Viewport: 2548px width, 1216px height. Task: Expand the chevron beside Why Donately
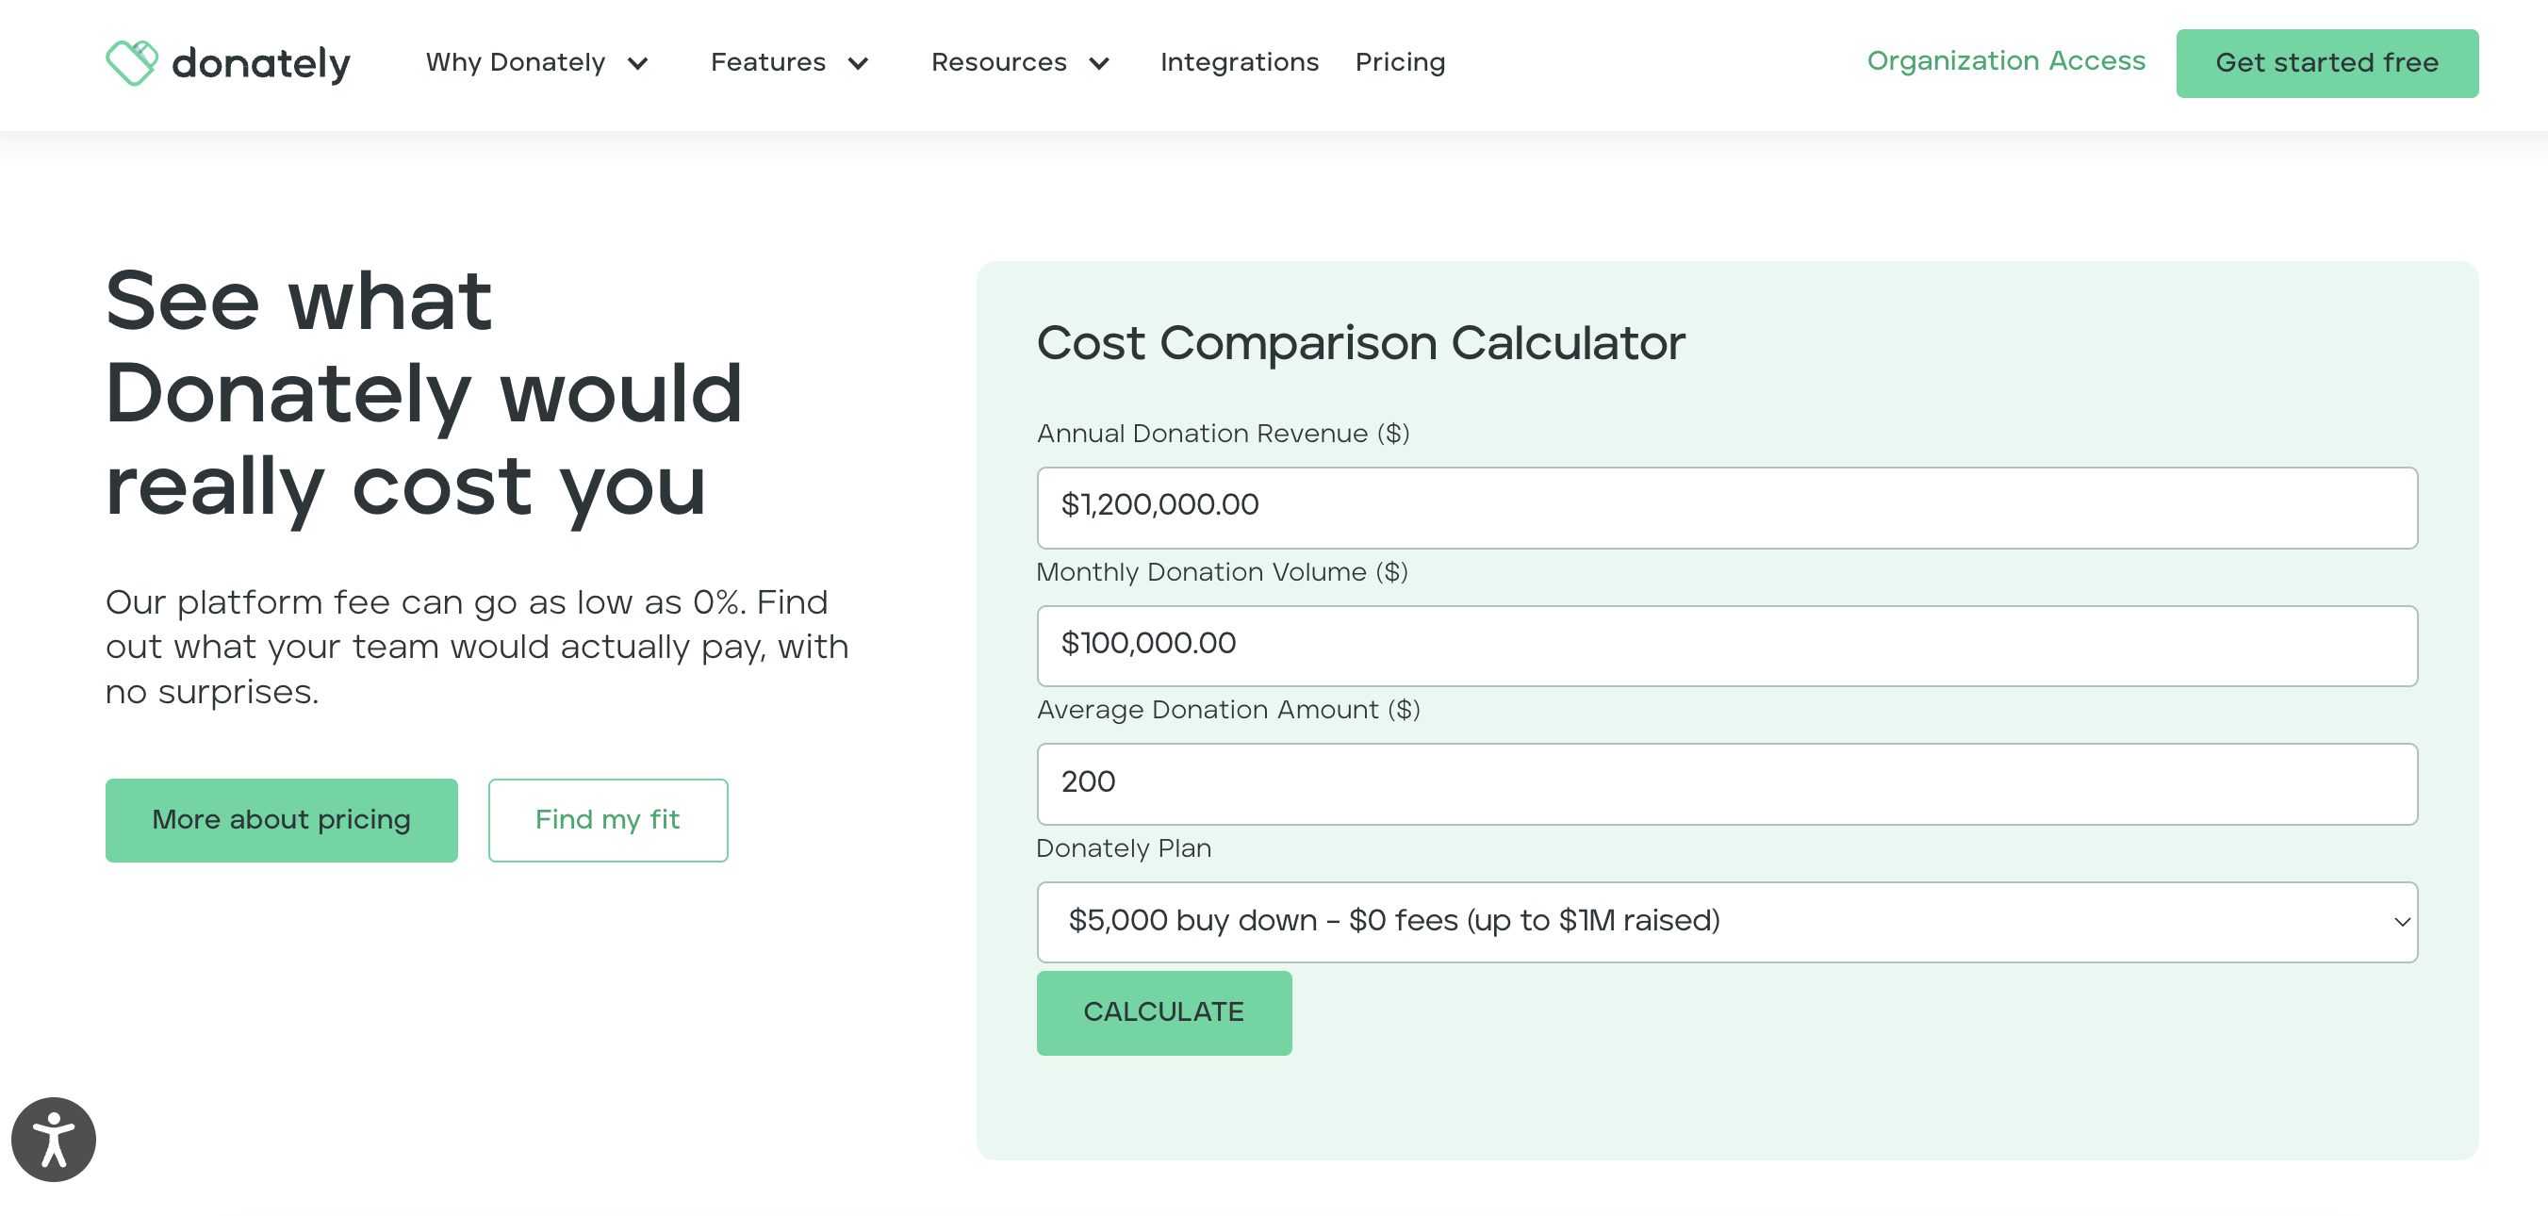tap(638, 64)
